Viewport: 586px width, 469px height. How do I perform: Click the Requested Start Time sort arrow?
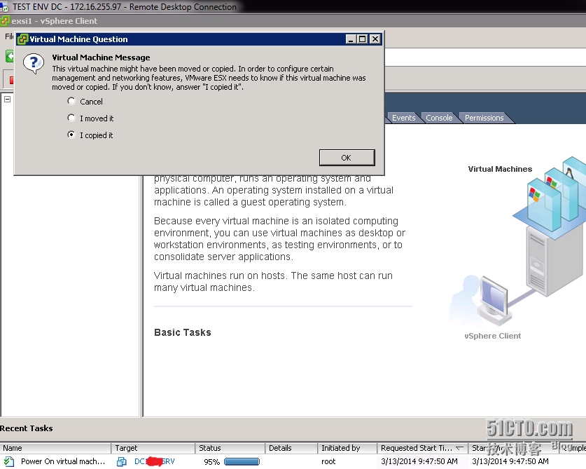pos(460,448)
